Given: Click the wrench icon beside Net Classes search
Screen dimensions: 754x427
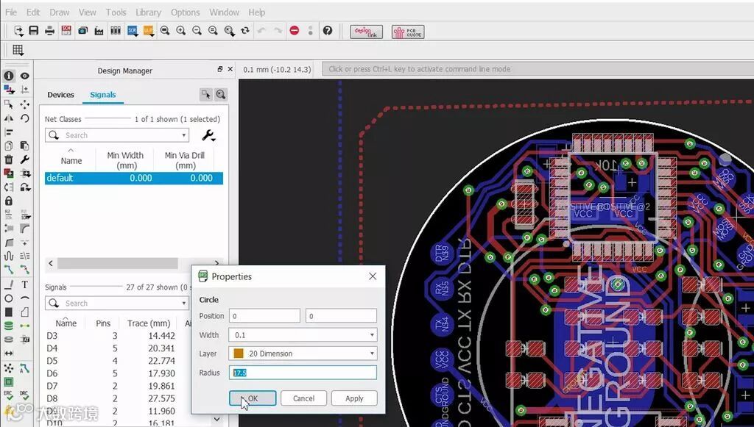Looking at the screenshot, I should 208,135.
